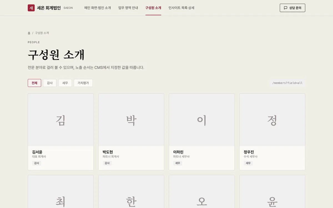Click the name 정우진
This screenshot has width=333, height=208.
[249, 152]
